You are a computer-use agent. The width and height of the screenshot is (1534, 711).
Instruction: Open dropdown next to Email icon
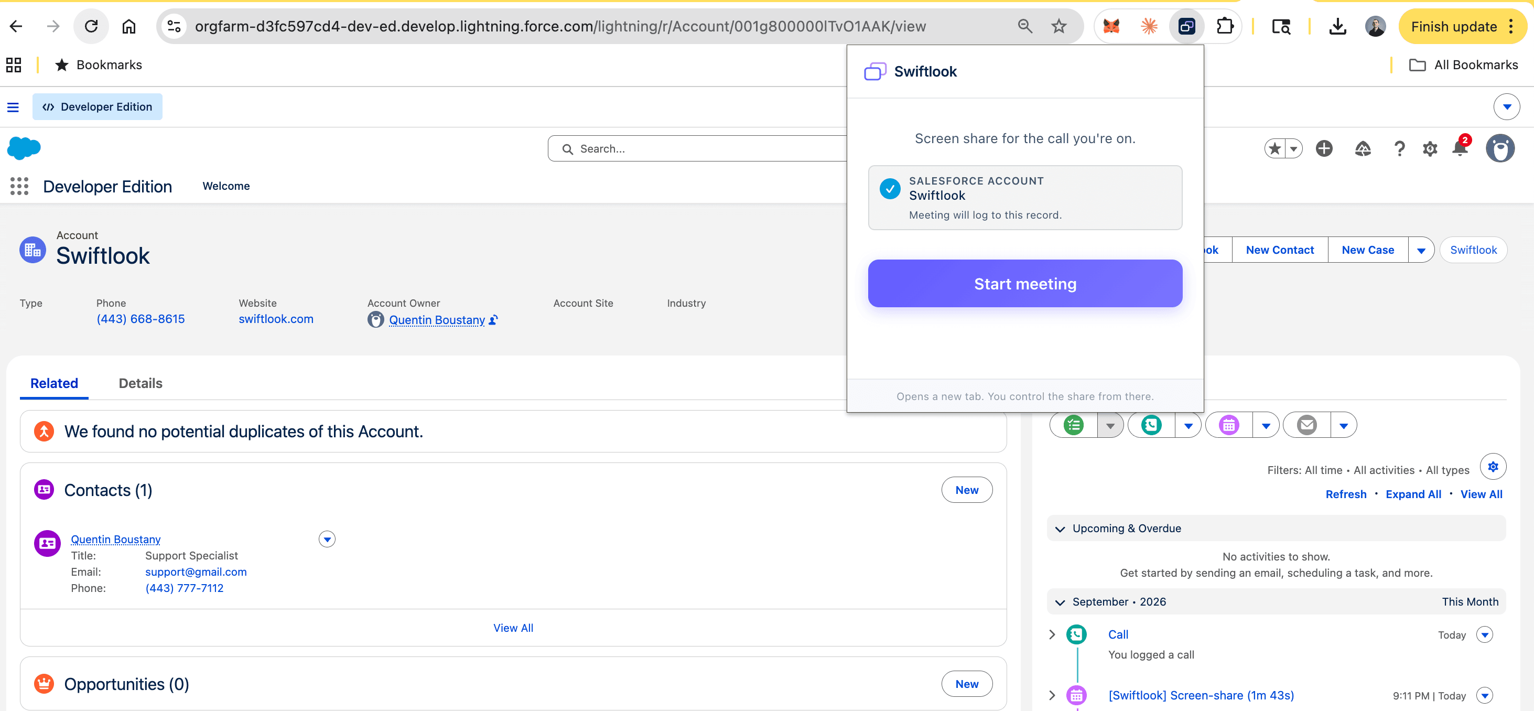click(1344, 425)
